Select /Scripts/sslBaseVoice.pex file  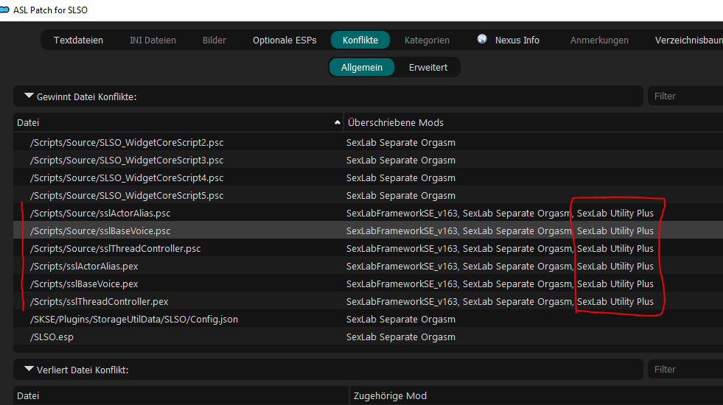click(84, 283)
